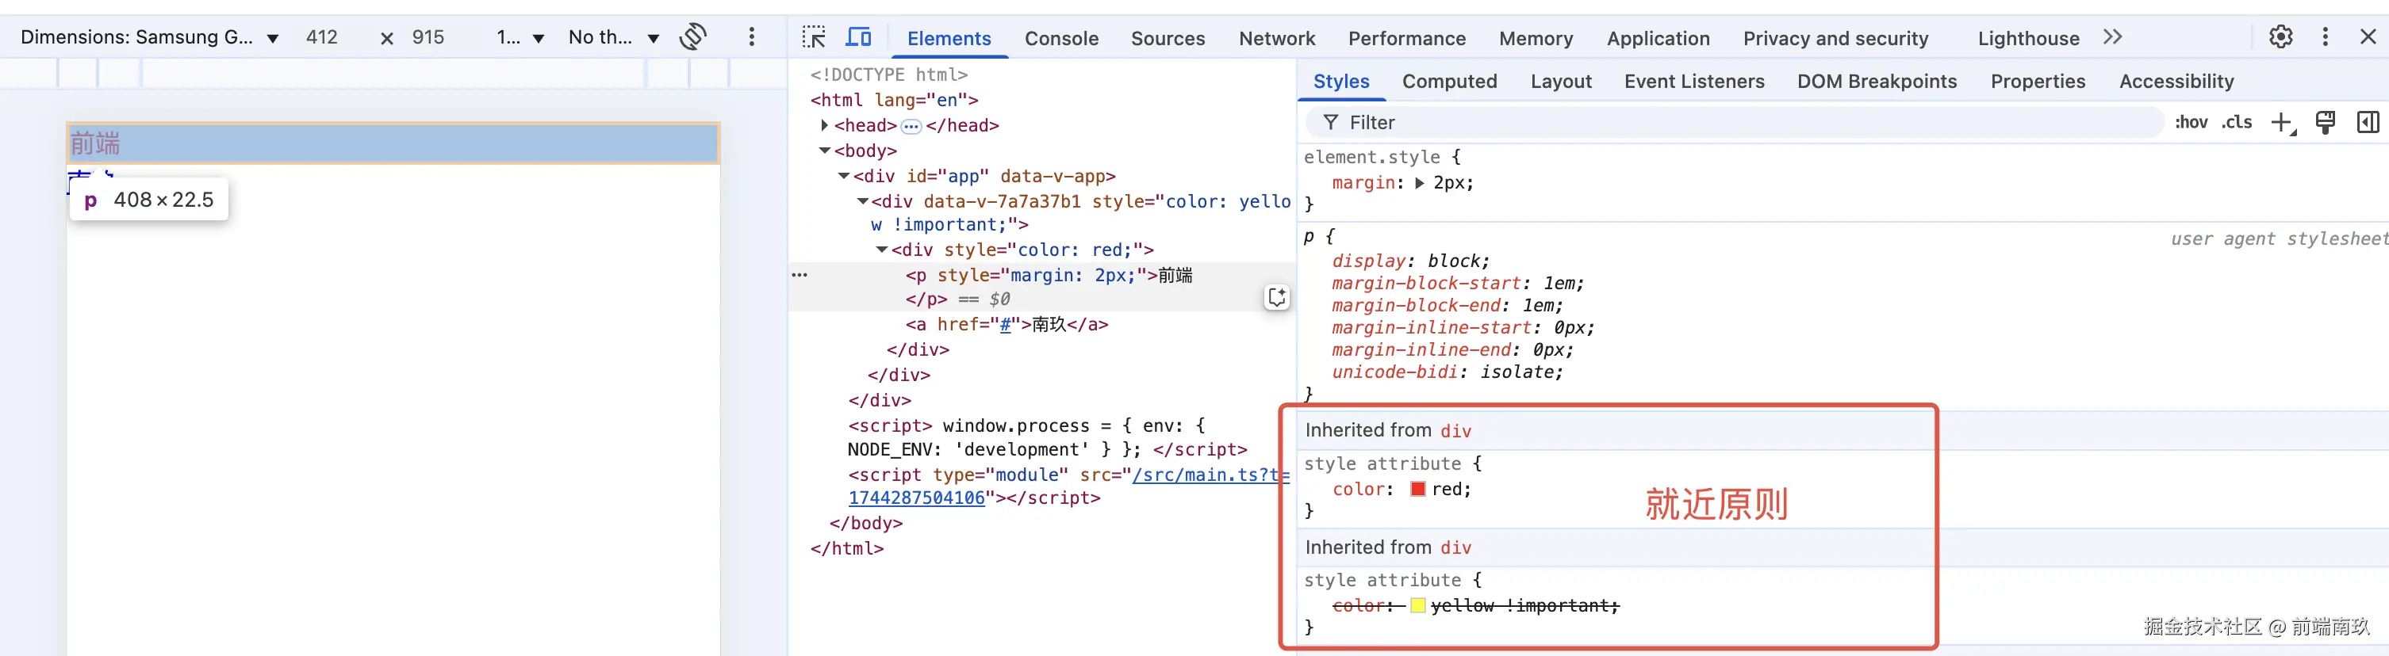Open device toolbar more options menu
2389x656 pixels.
(x=751, y=37)
